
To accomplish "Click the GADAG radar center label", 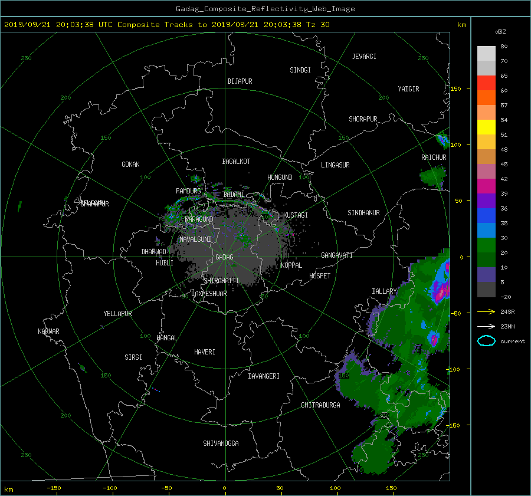I will click(x=224, y=257).
